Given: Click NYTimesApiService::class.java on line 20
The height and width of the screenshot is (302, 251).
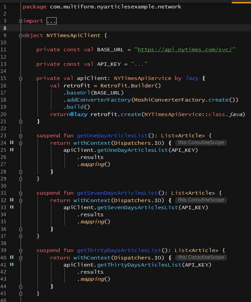Looking at the screenshot, I should tap(193, 114).
